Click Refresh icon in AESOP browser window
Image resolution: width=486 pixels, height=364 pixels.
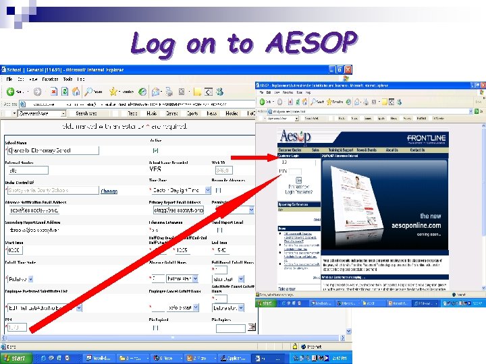click(298, 102)
